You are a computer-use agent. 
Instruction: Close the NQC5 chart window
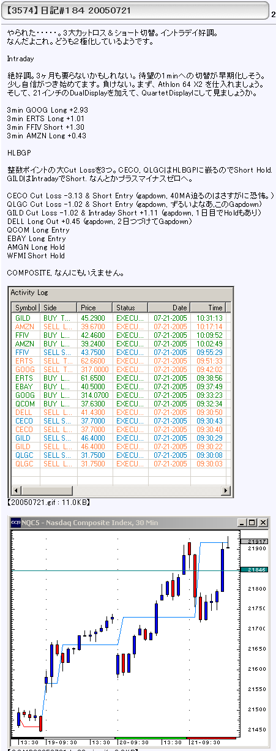(263, 522)
